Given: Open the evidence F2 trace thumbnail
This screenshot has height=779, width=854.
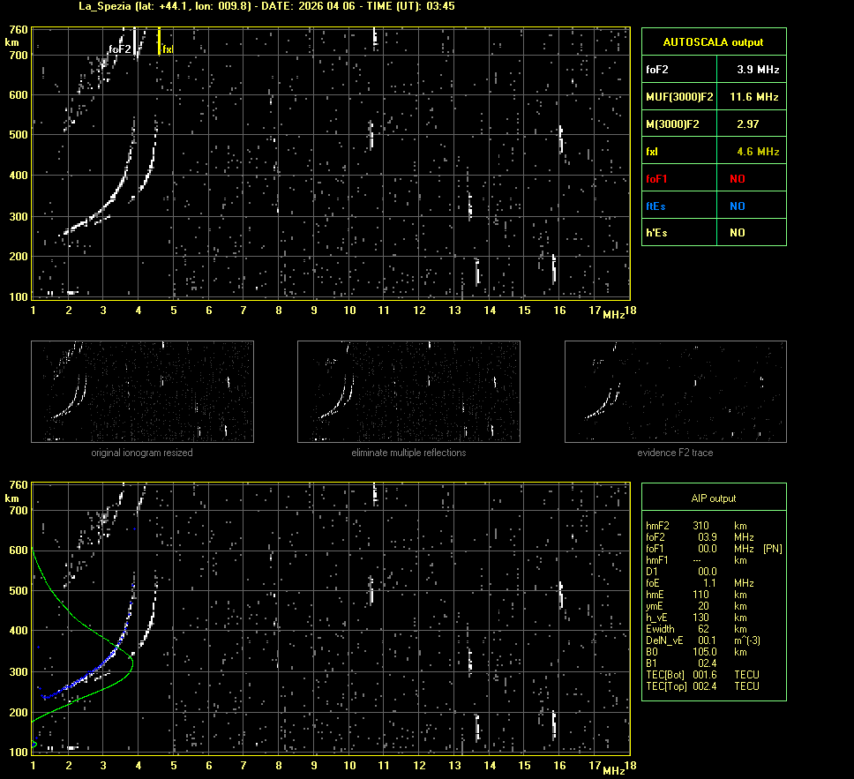Looking at the screenshot, I should (x=675, y=391).
